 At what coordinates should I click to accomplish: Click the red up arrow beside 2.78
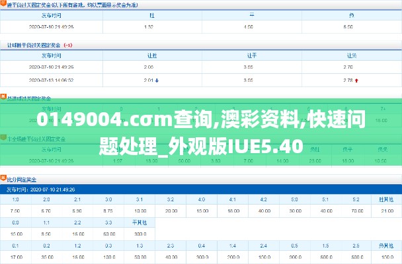356,81
